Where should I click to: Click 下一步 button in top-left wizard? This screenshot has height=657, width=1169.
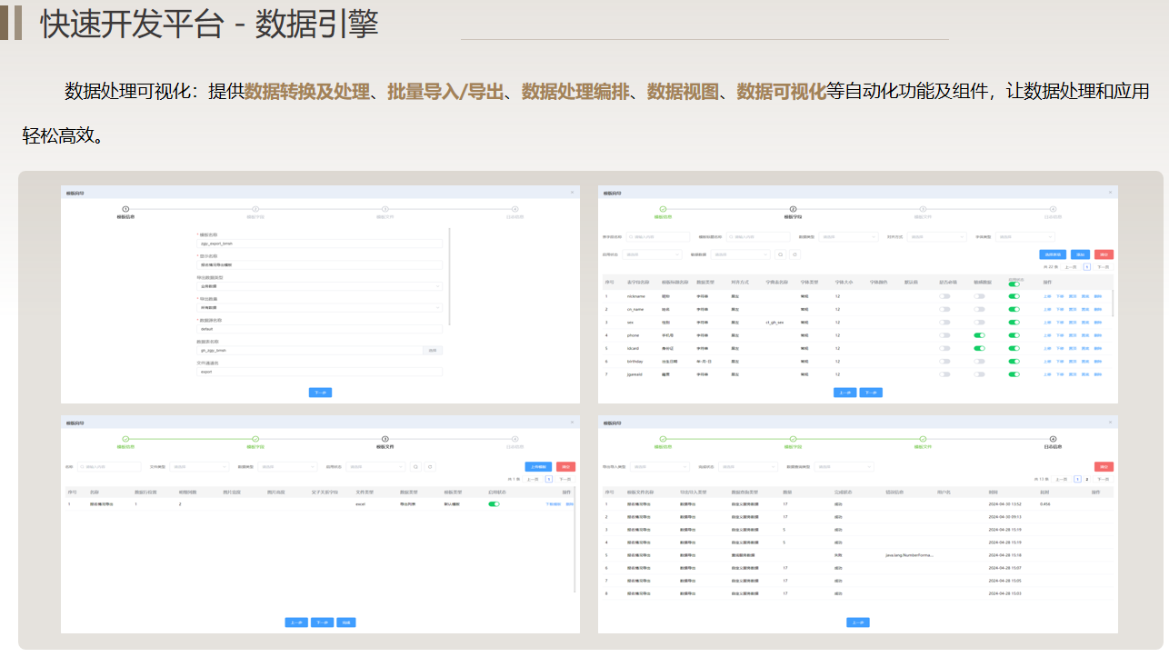(x=320, y=393)
